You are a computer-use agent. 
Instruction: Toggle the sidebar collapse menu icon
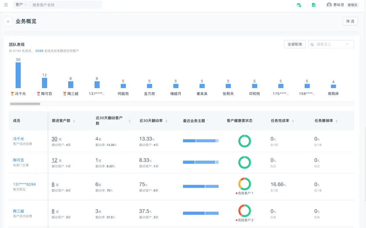click(x=6, y=5)
